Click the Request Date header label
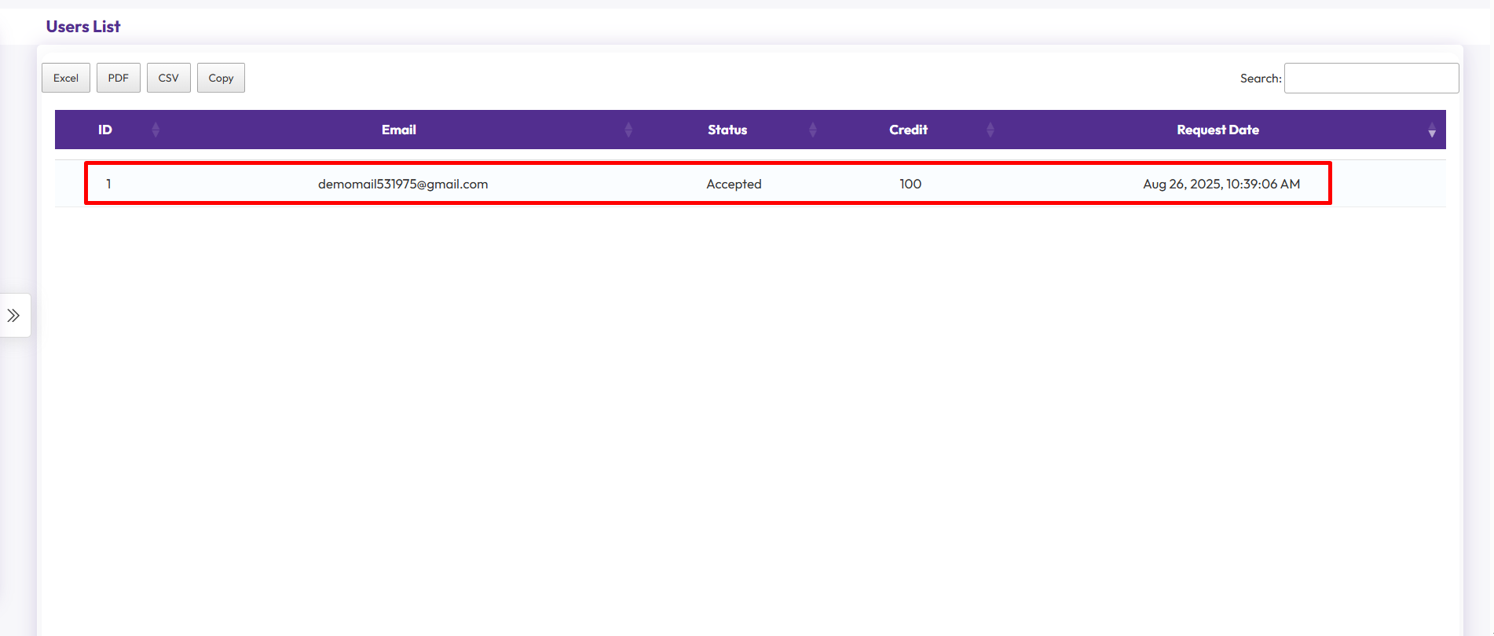1494x636 pixels. tap(1218, 130)
